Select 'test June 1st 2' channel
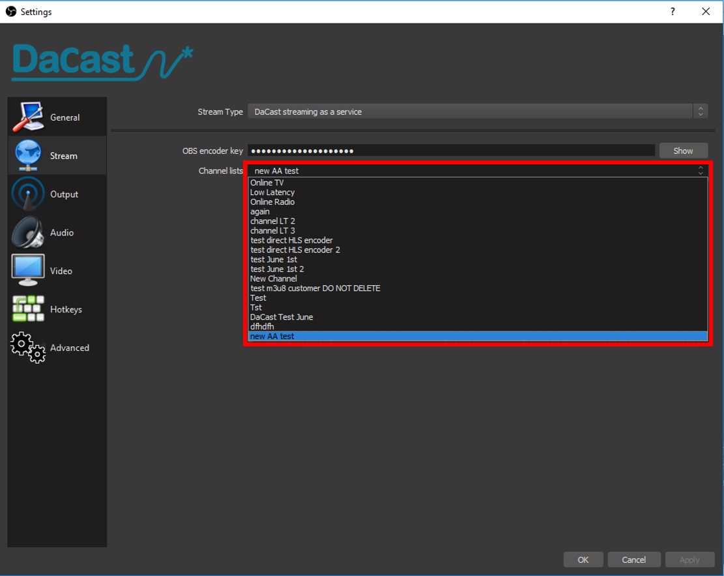 tap(478, 269)
